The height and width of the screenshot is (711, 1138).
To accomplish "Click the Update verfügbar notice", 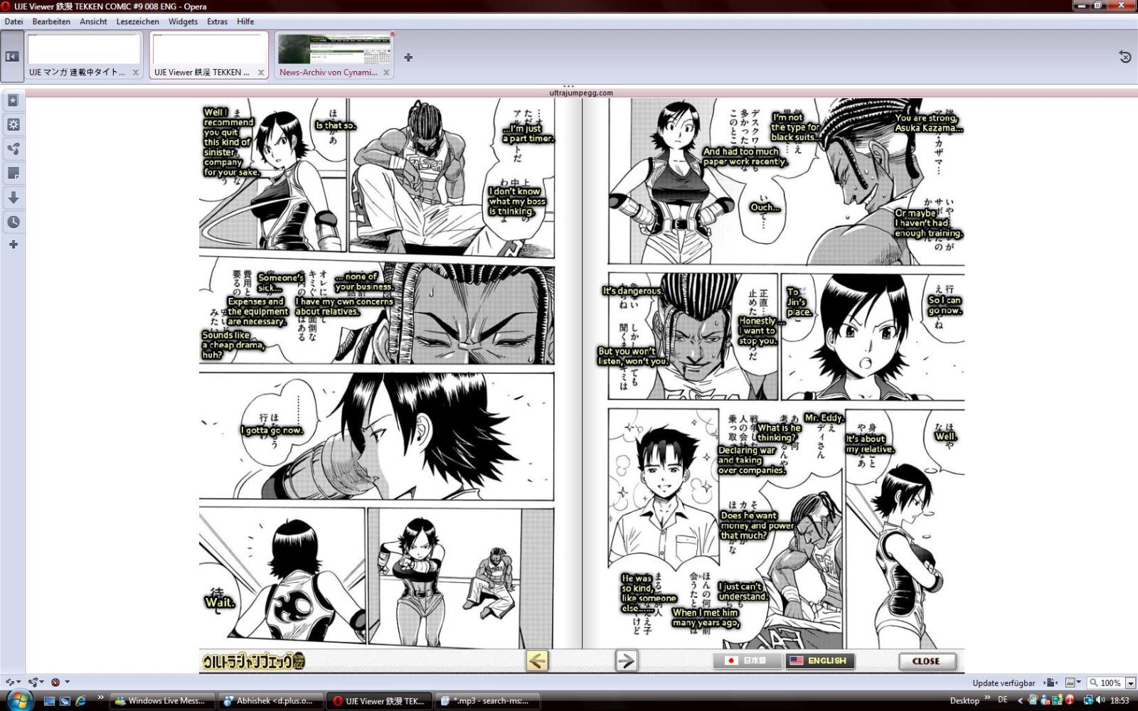I will 1004,683.
